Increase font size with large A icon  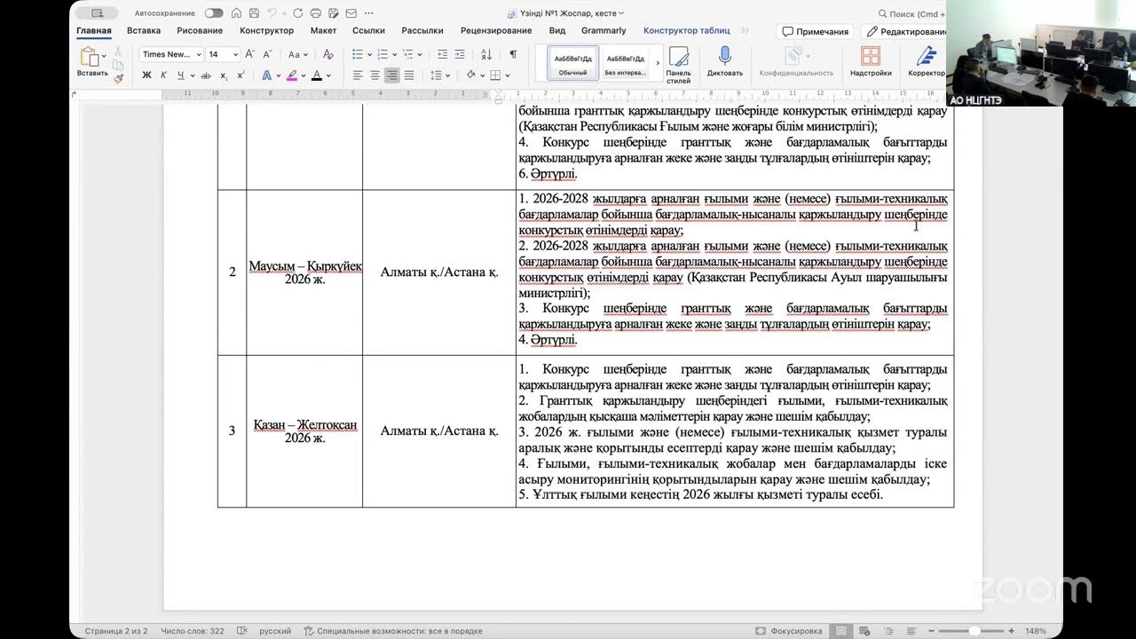coord(250,54)
